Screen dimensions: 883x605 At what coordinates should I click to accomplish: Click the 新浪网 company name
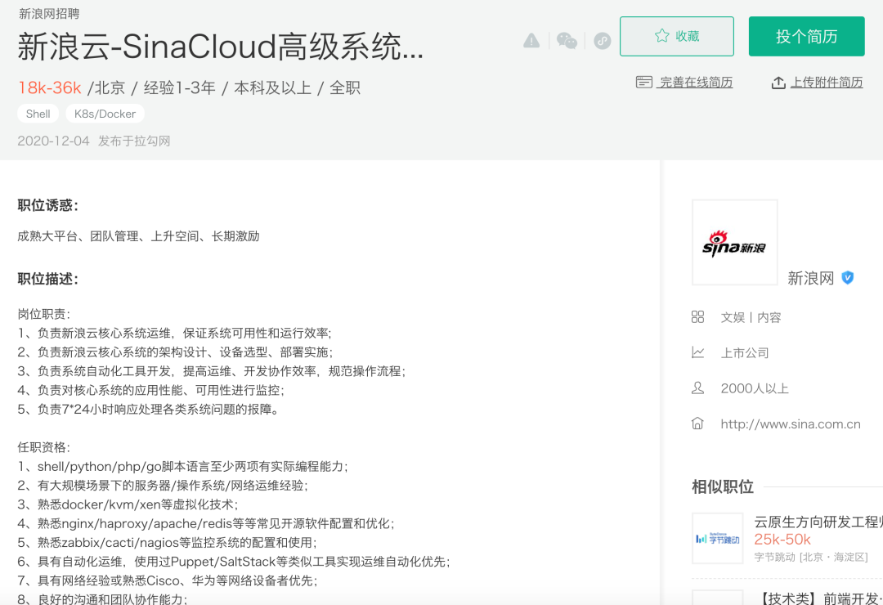point(810,278)
